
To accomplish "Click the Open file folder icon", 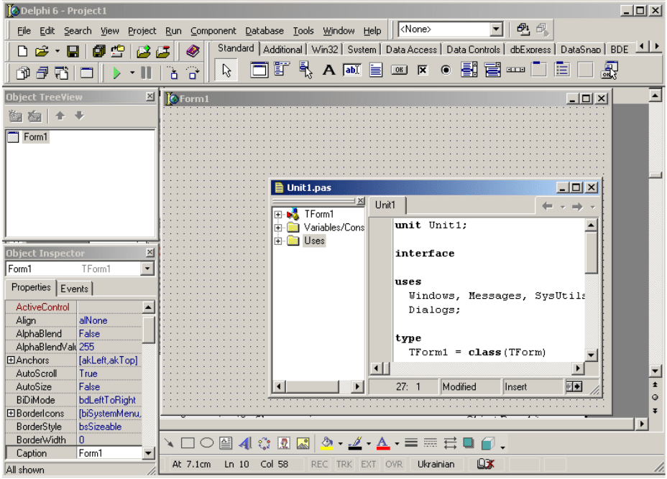I will click(x=42, y=52).
